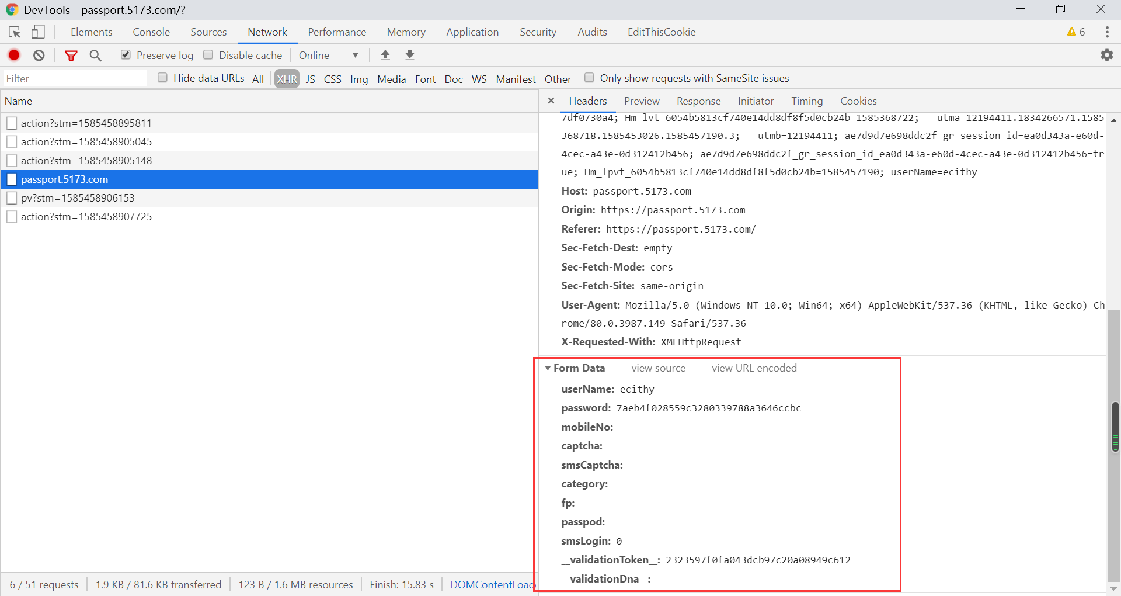1121x596 pixels.
Task: Open the DevTools three-dot menu
Action: tap(1107, 32)
